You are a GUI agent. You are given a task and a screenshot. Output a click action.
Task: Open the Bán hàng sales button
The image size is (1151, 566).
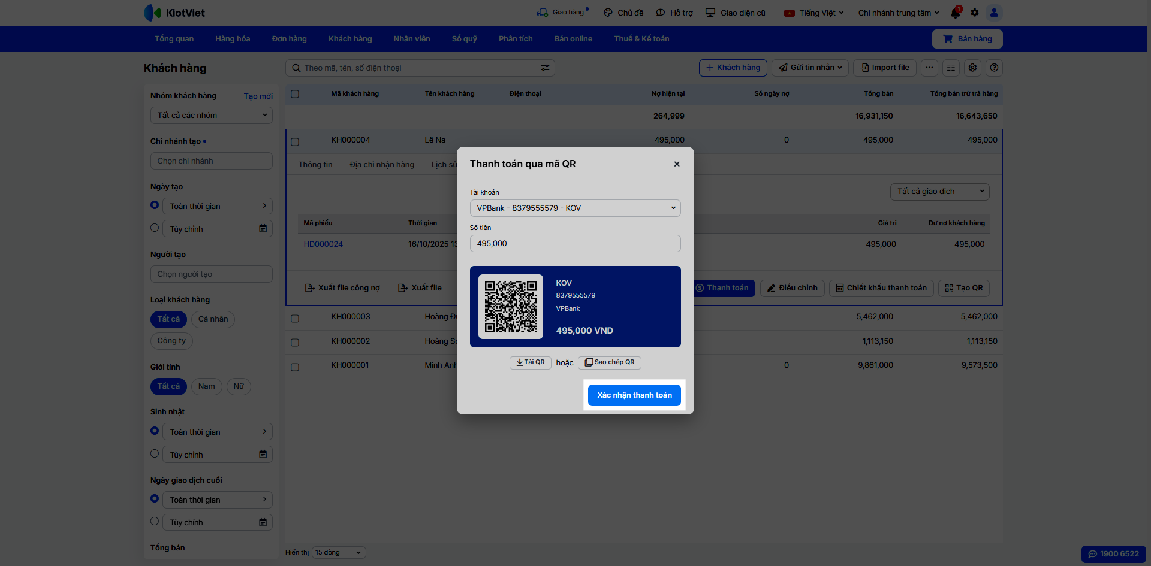[968, 39]
